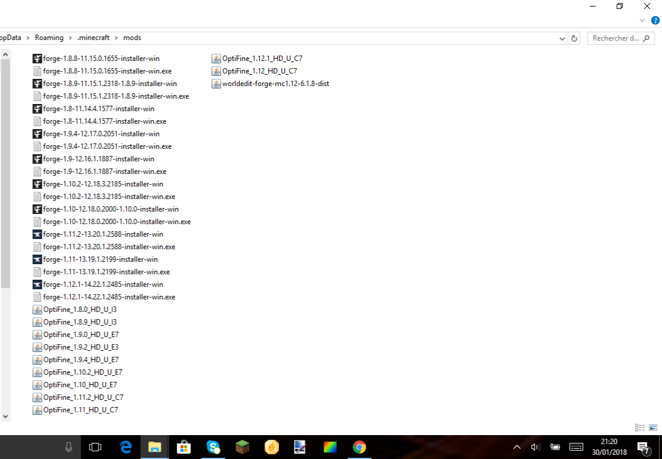662x459 pixels.
Task: Open Microsoft Store from the taskbar
Action: 183,447
